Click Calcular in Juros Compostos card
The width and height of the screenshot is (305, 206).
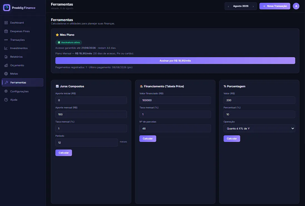pyautogui.click(x=64, y=153)
